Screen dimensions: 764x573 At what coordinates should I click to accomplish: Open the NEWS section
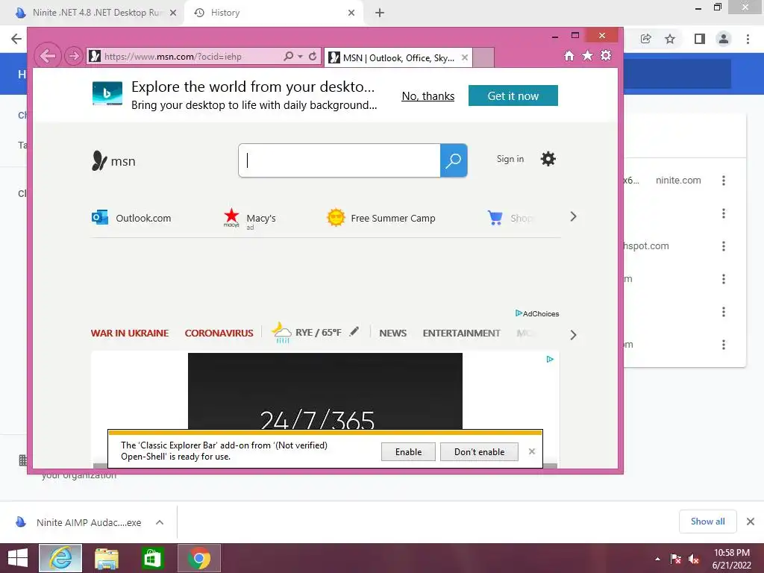pyautogui.click(x=392, y=334)
